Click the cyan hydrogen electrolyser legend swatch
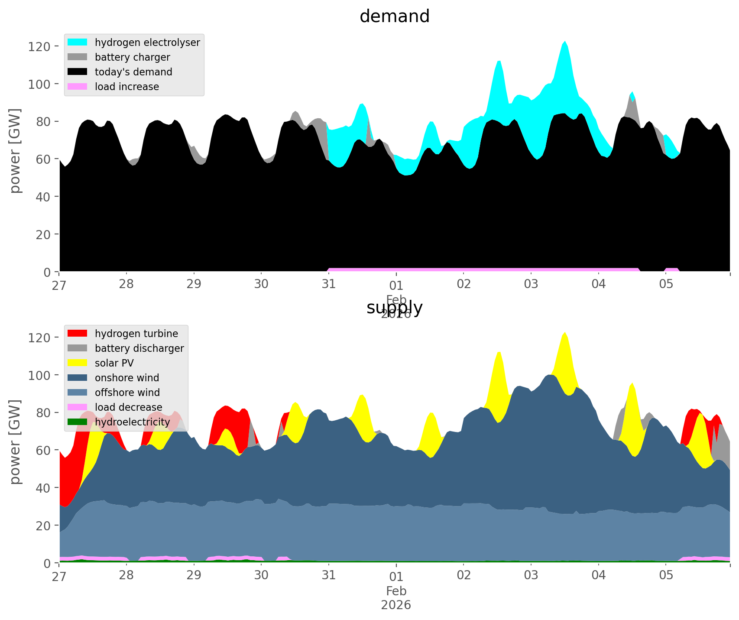 [78, 42]
